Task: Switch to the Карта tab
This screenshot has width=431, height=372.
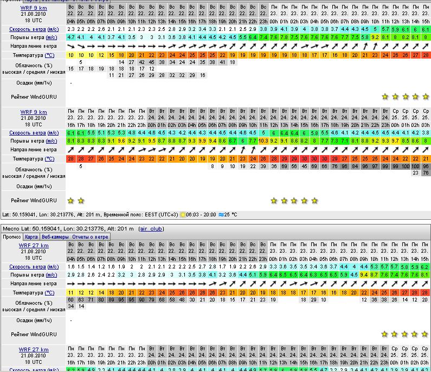Action: [31, 237]
